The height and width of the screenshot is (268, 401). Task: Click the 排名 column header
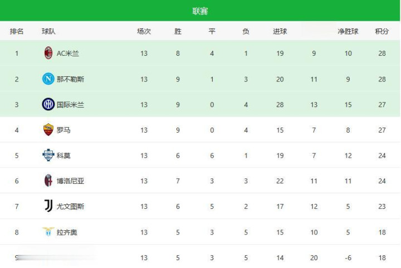pos(17,32)
